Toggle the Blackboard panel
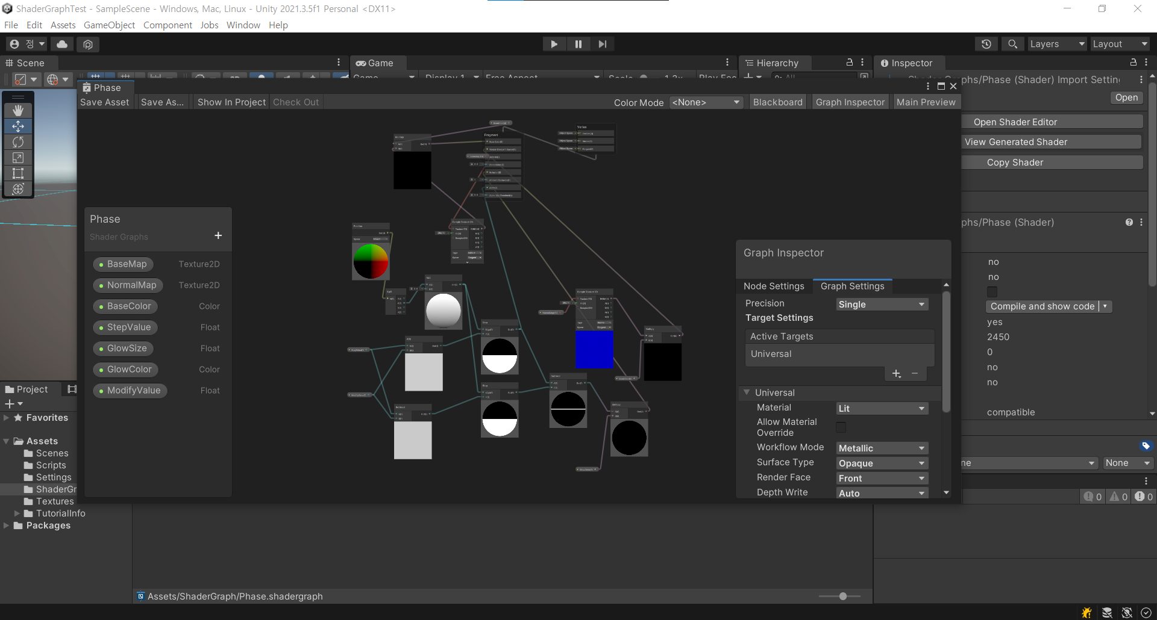Image resolution: width=1157 pixels, height=620 pixels. (777, 102)
